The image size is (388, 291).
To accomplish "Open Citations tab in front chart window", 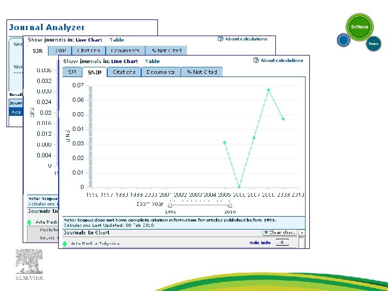I will click(124, 72).
